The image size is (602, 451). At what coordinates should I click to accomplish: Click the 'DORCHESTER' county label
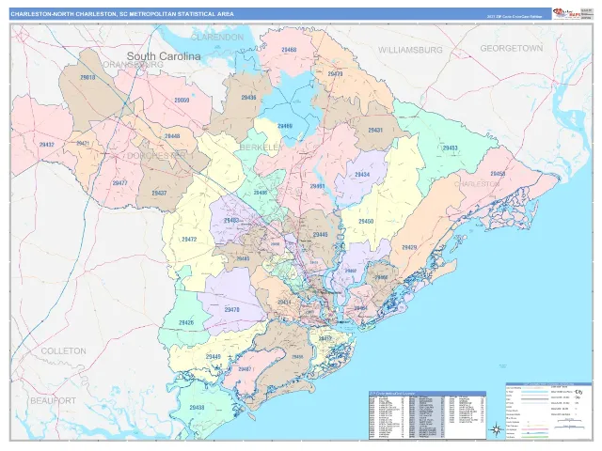click(x=156, y=156)
